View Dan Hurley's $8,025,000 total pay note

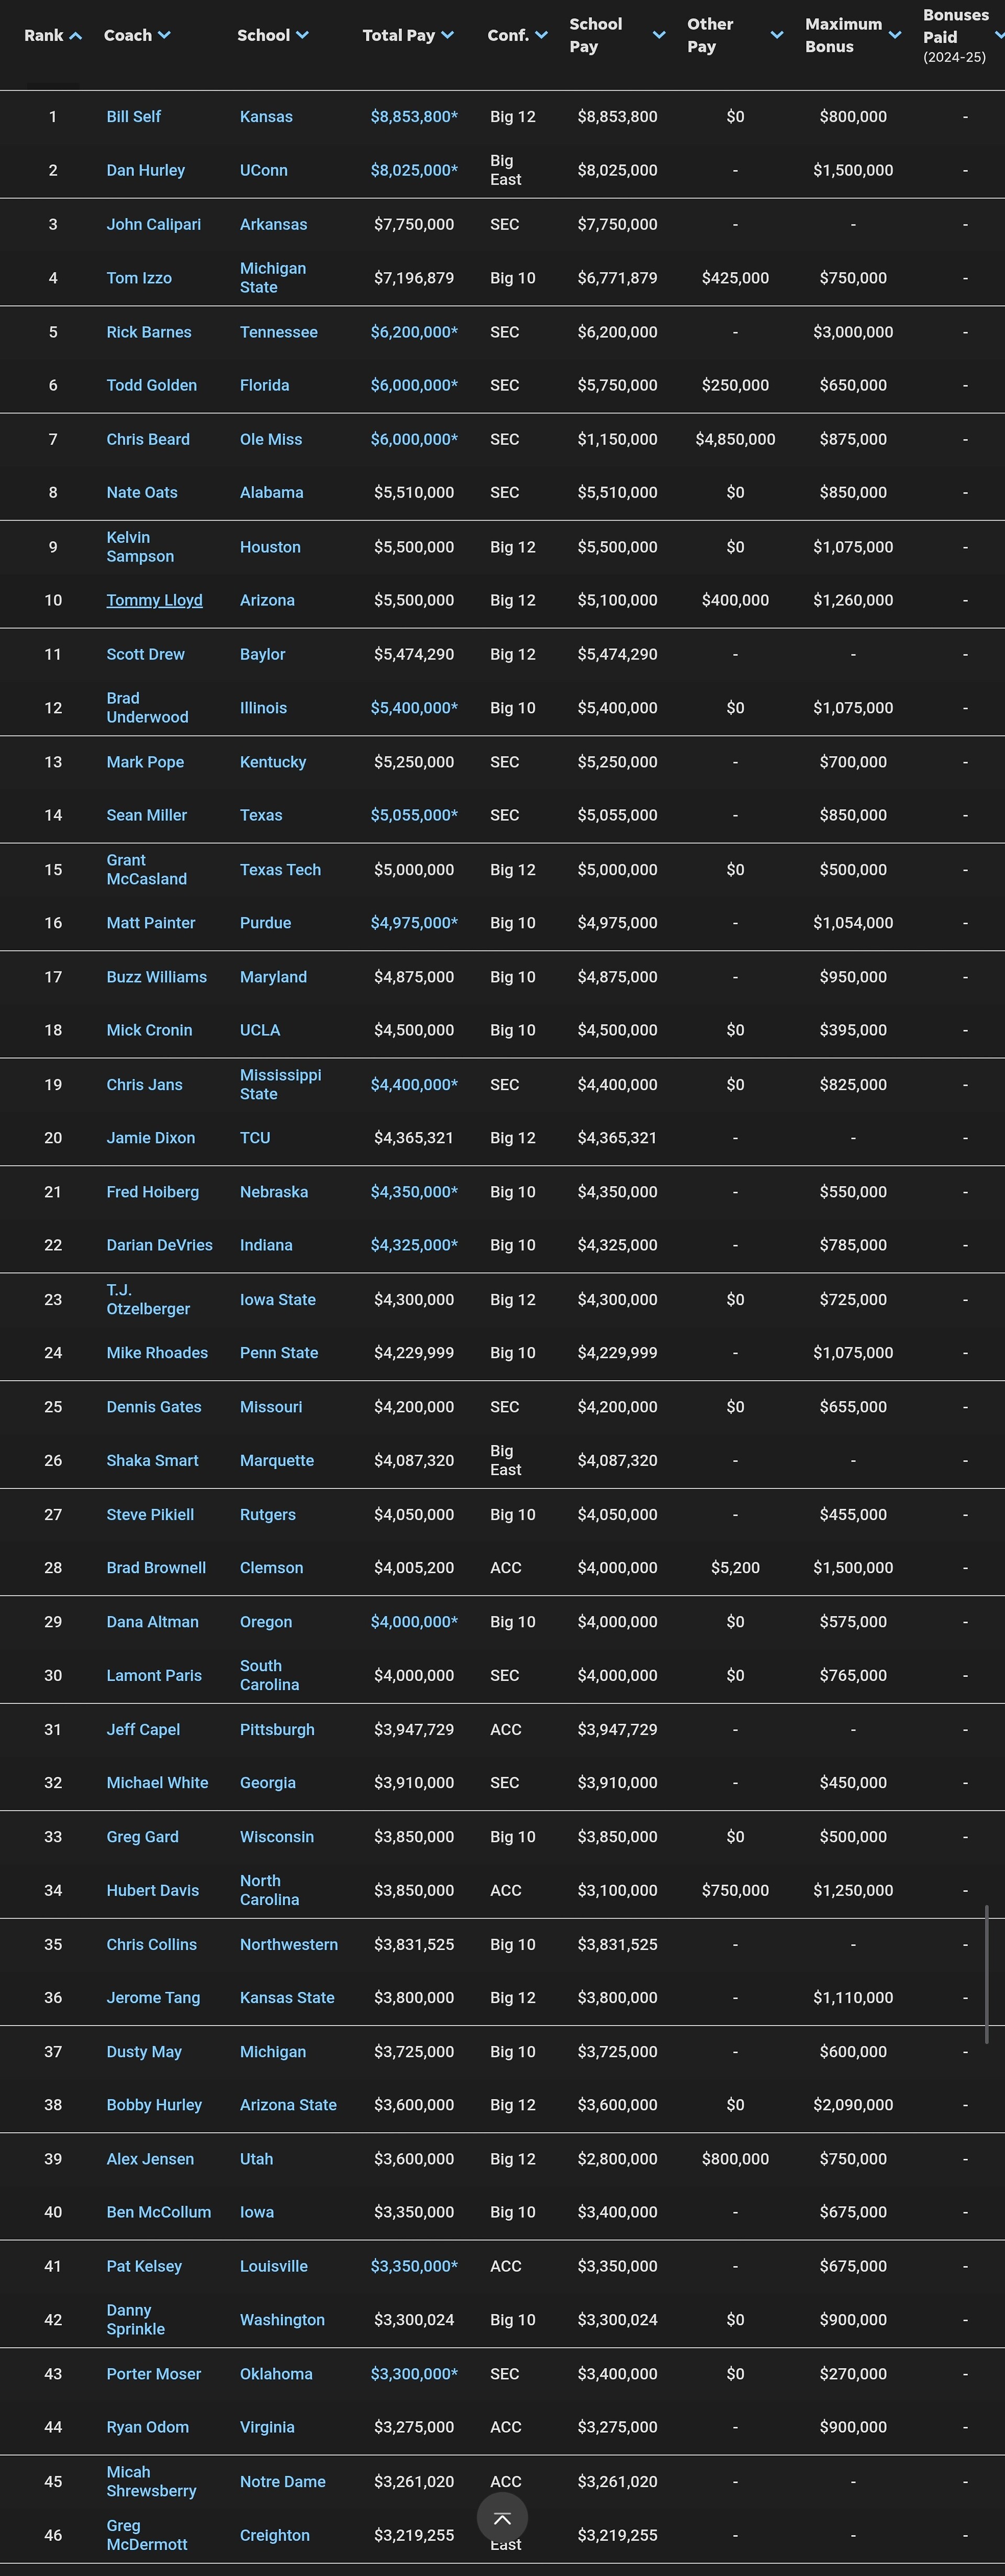414,170
